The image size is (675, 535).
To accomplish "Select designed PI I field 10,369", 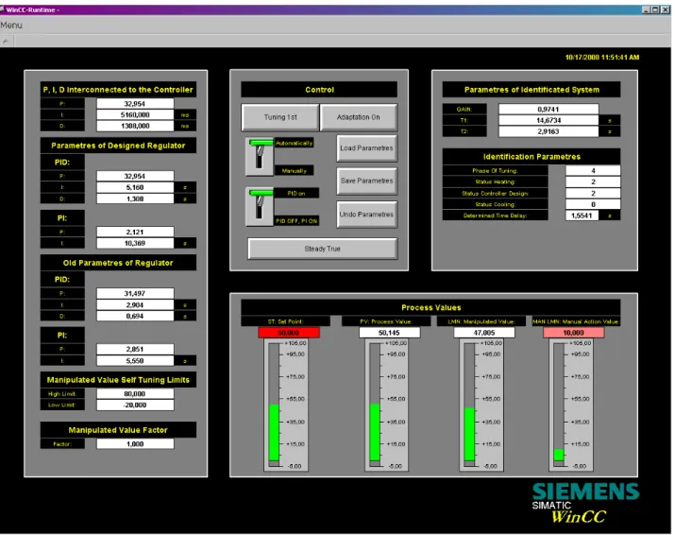I will click(135, 243).
